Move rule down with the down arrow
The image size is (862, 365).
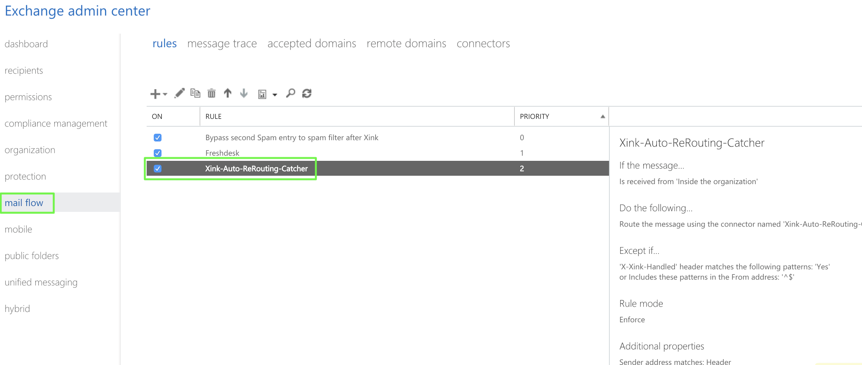point(243,93)
